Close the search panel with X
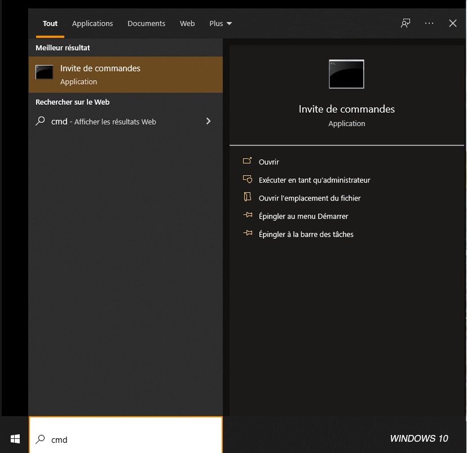The height and width of the screenshot is (453, 467). (x=452, y=23)
